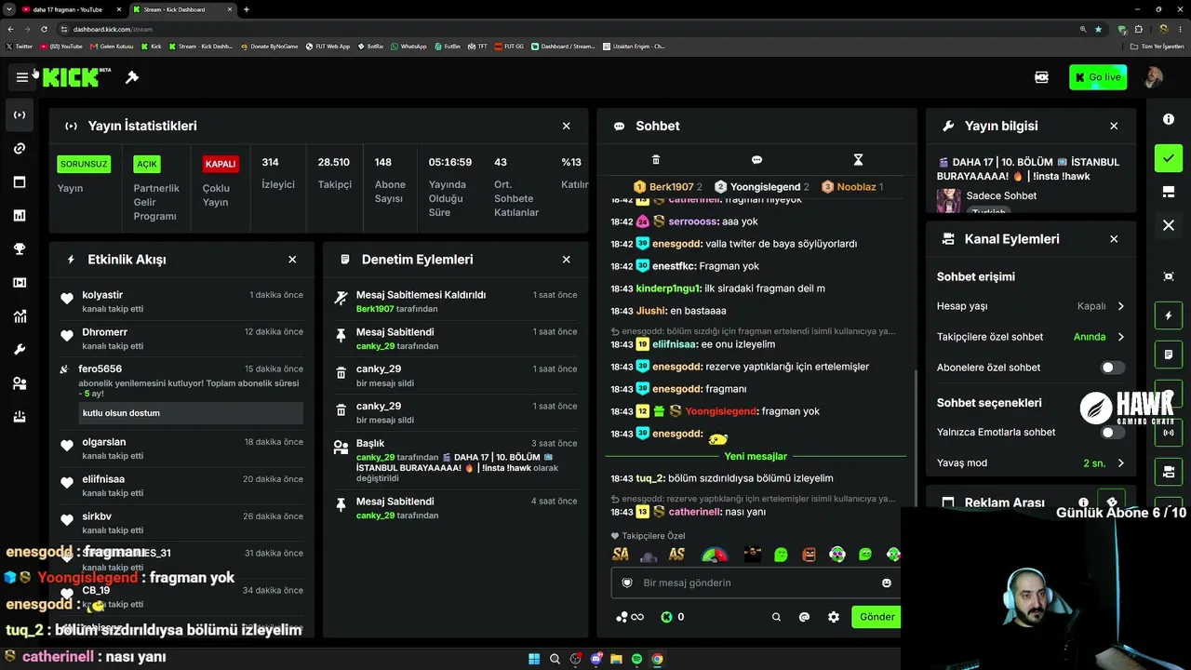Open Spotify from the taskbar
The width and height of the screenshot is (1191, 670).
[x=636, y=659]
